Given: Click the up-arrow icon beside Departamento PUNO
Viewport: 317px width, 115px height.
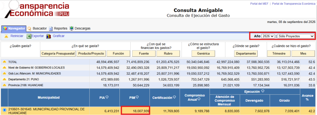Looking at the screenshot, I should (x=4, y=79).
